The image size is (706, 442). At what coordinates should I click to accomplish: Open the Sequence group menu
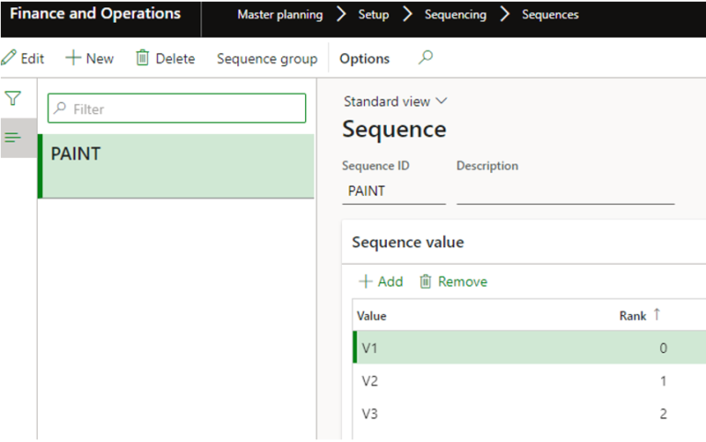(x=267, y=59)
